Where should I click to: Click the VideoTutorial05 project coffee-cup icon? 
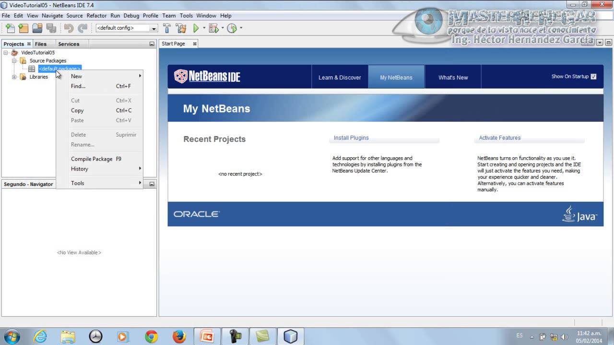15,53
